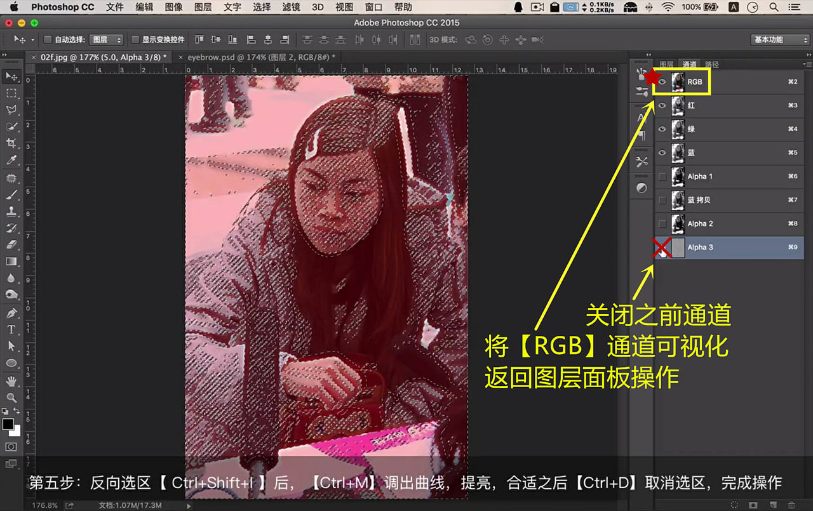Open the 基本功能 workspace dropdown
Viewport: 813px width, 511px height.
coord(779,39)
